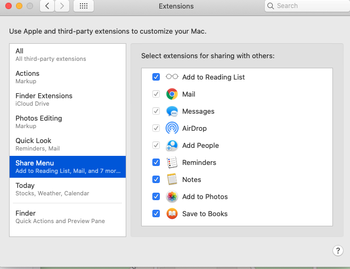Click the Chrome icon next to Mail

pyautogui.click(x=172, y=94)
